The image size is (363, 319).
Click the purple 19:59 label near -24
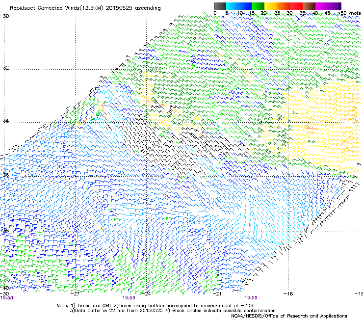(129, 298)
